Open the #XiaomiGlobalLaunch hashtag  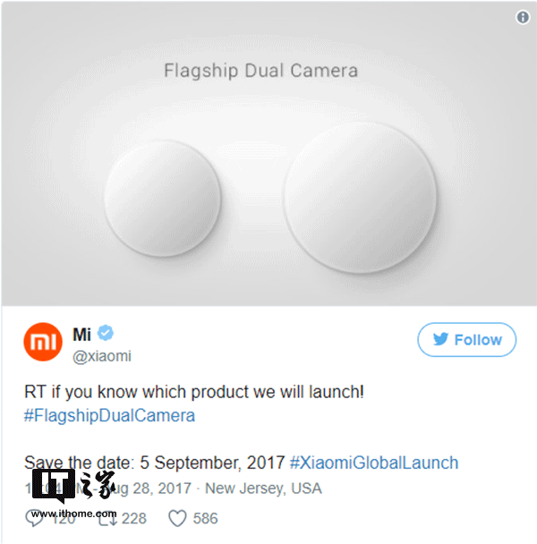coord(374,463)
